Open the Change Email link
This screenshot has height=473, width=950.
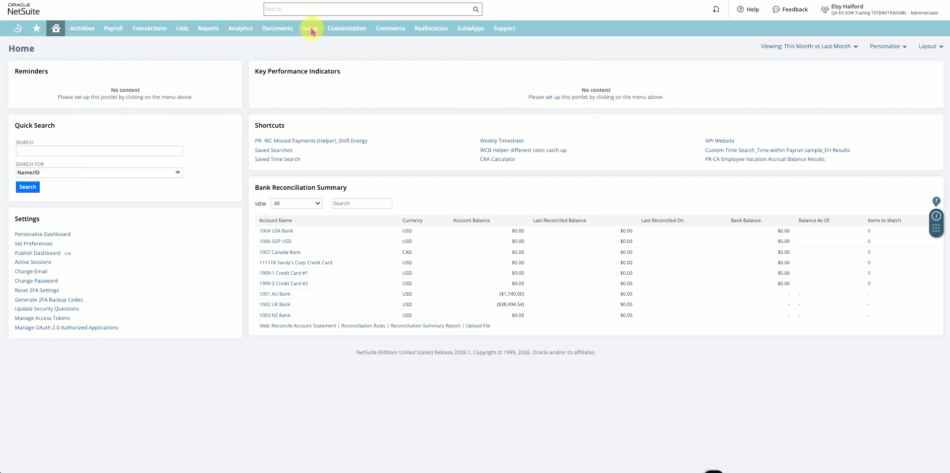31,271
